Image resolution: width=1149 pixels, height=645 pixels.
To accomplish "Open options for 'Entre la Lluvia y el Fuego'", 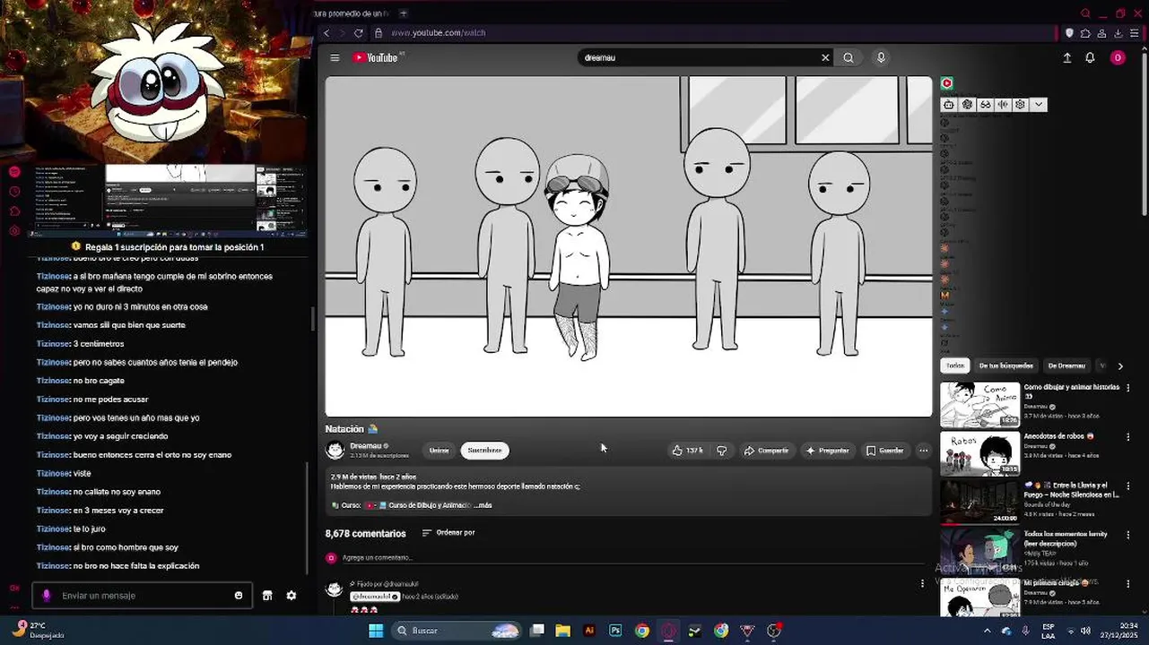I will 1128,486.
